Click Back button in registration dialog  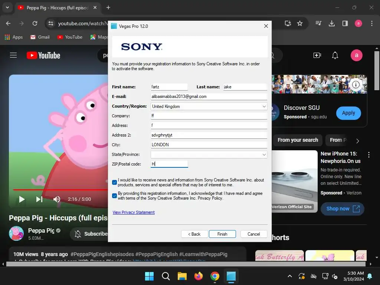194,234
